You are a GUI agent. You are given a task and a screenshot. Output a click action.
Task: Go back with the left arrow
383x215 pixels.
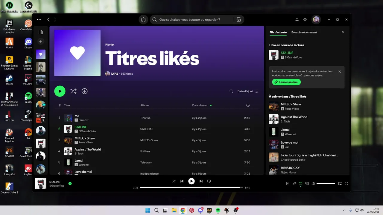point(48,19)
